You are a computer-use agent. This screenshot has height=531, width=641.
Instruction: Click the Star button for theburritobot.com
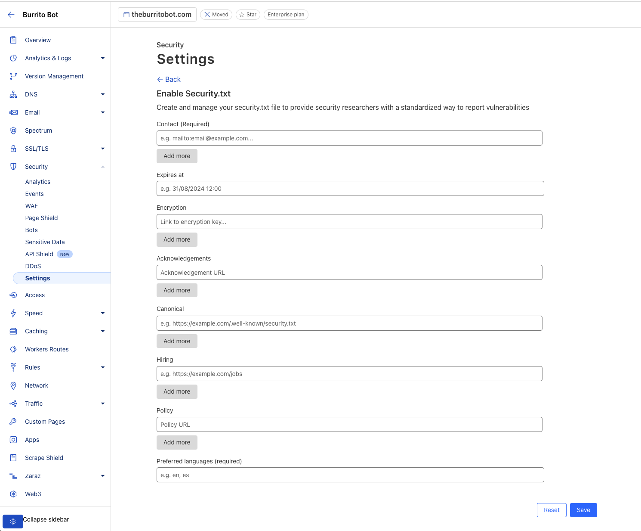[x=248, y=15]
